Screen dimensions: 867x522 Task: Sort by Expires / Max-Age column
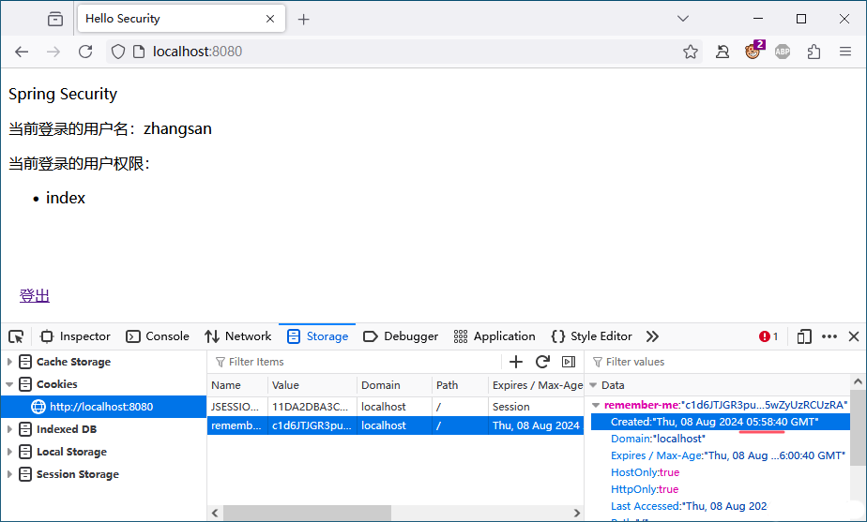tap(537, 385)
